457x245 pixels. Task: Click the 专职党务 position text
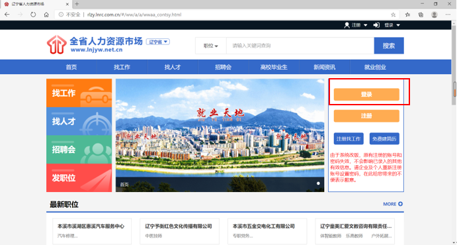(243, 236)
